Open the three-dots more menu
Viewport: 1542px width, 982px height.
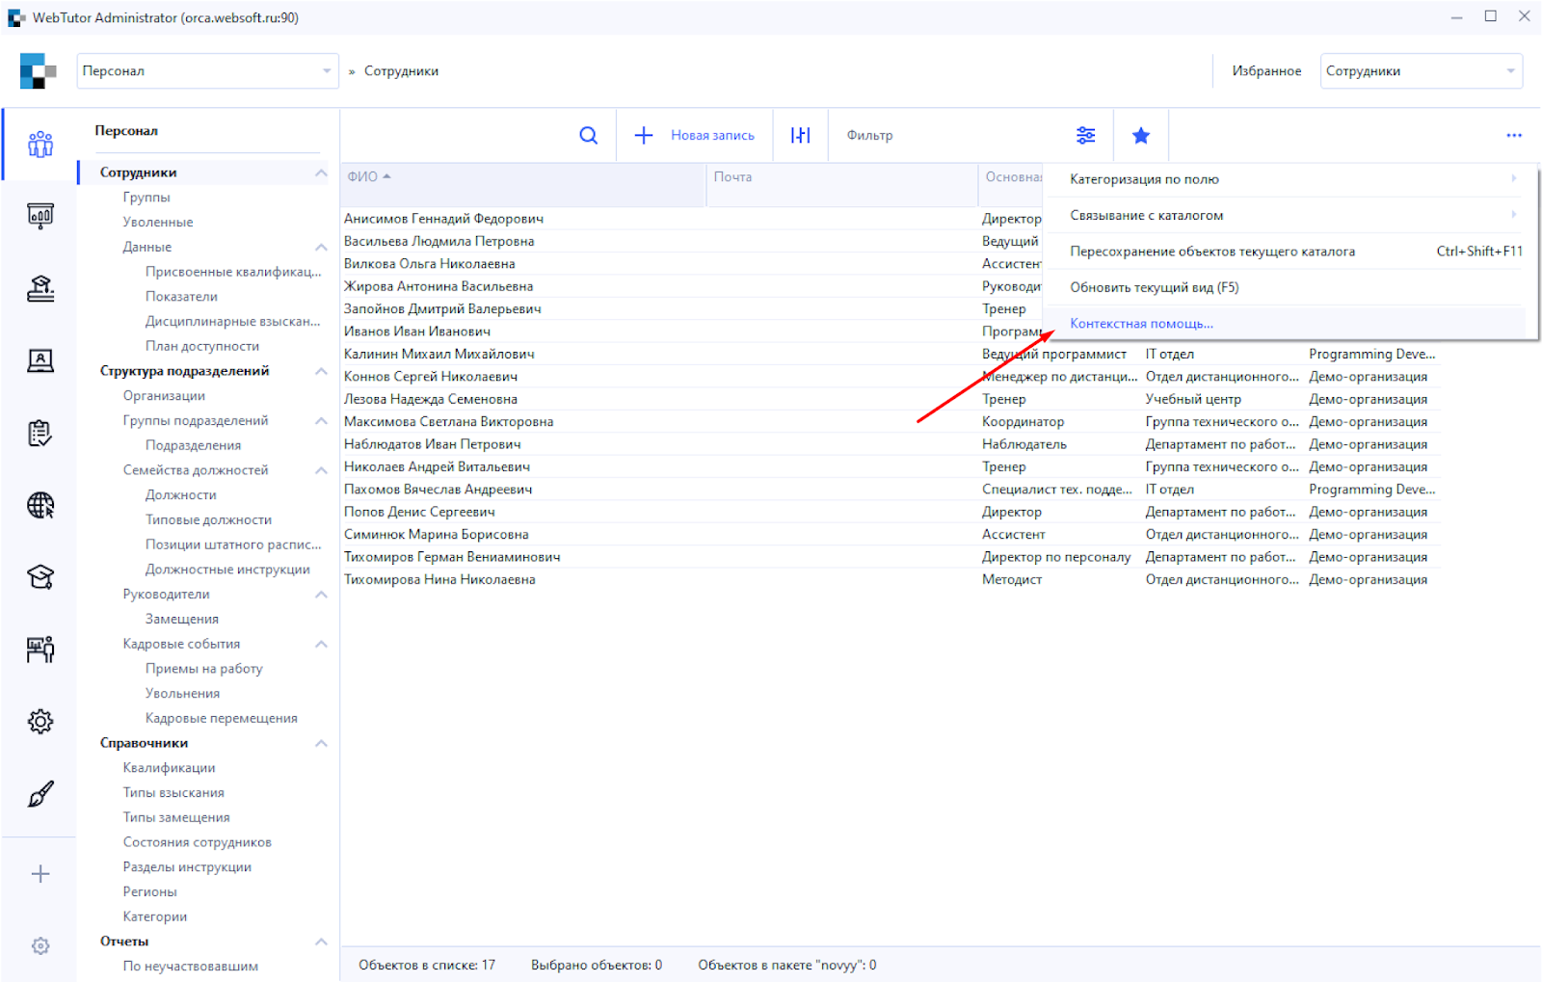coord(1514,136)
